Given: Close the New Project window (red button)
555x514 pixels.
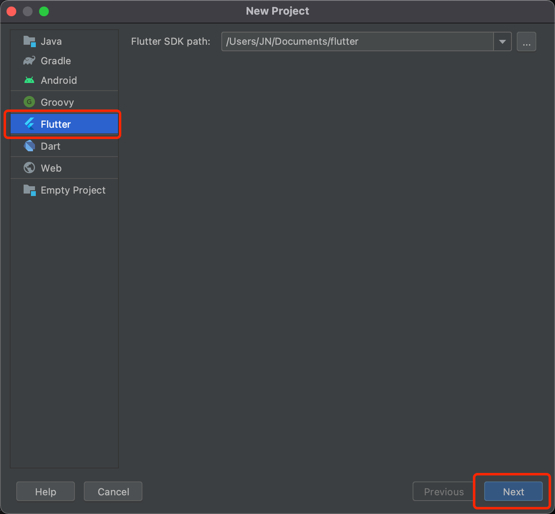Looking at the screenshot, I should tap(11, 11).
